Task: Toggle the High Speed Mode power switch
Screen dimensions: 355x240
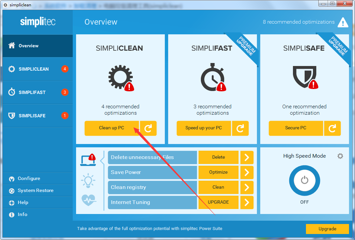Action: pyautogui.click(x=304, y=181)
